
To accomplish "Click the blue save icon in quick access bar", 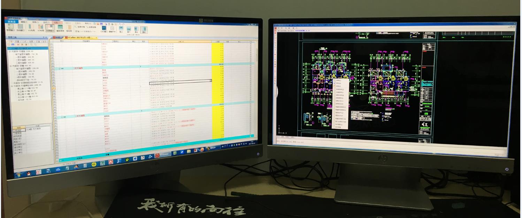I will tap(101, 24).
